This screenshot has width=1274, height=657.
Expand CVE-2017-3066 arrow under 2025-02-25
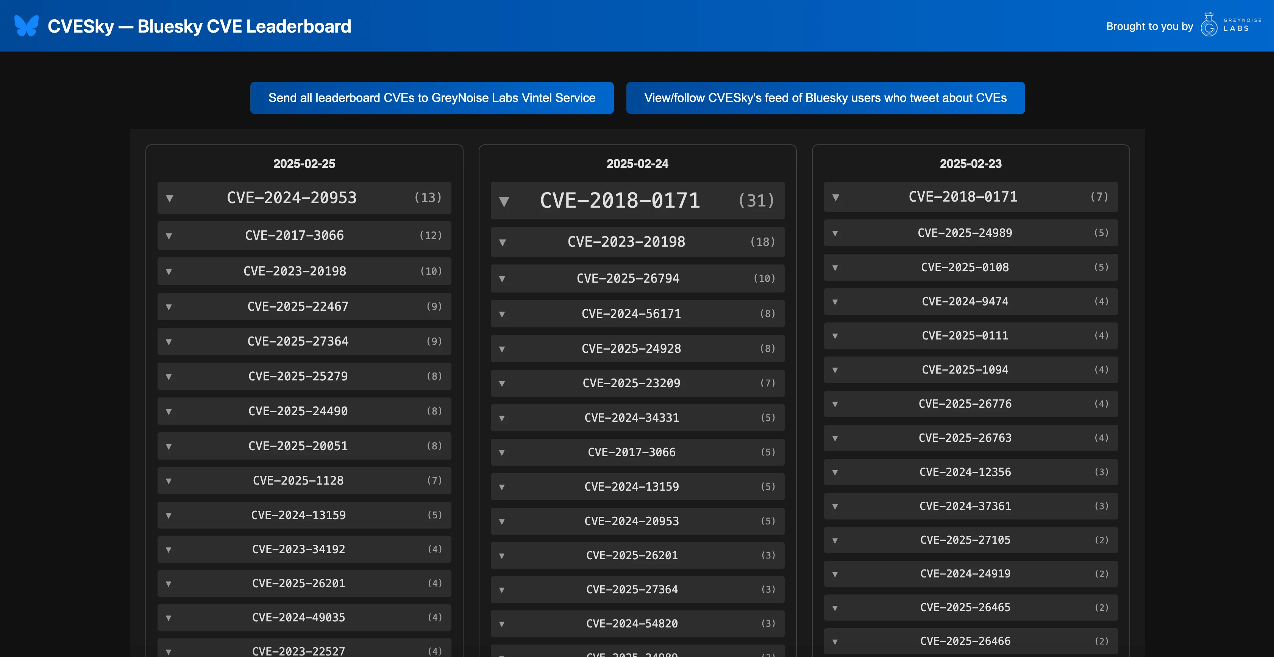click(x=169, y=236)
